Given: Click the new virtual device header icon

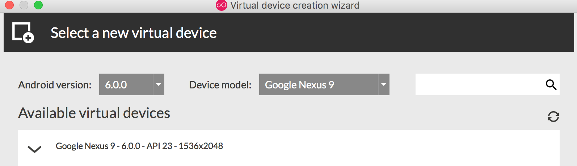Looking at the screenshot, I should click(x=23, y=32).
